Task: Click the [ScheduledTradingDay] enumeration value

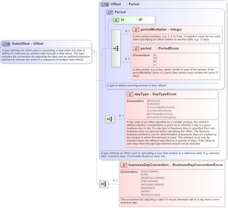Action: coord(162,117)
